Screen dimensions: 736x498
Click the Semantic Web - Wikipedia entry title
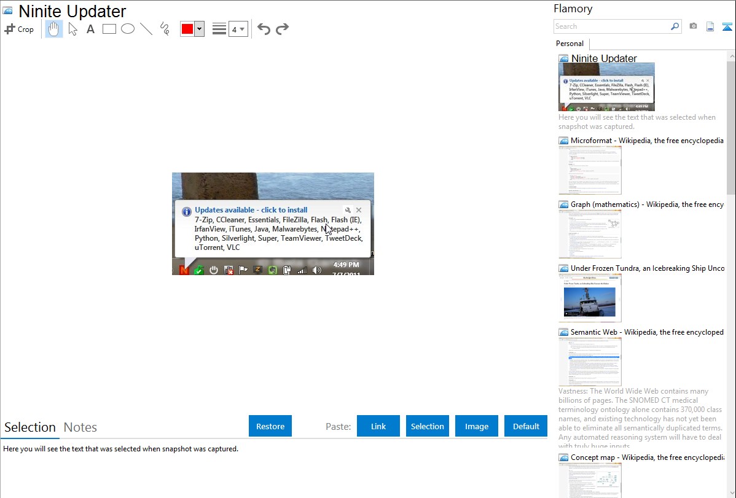click(647, 332)
